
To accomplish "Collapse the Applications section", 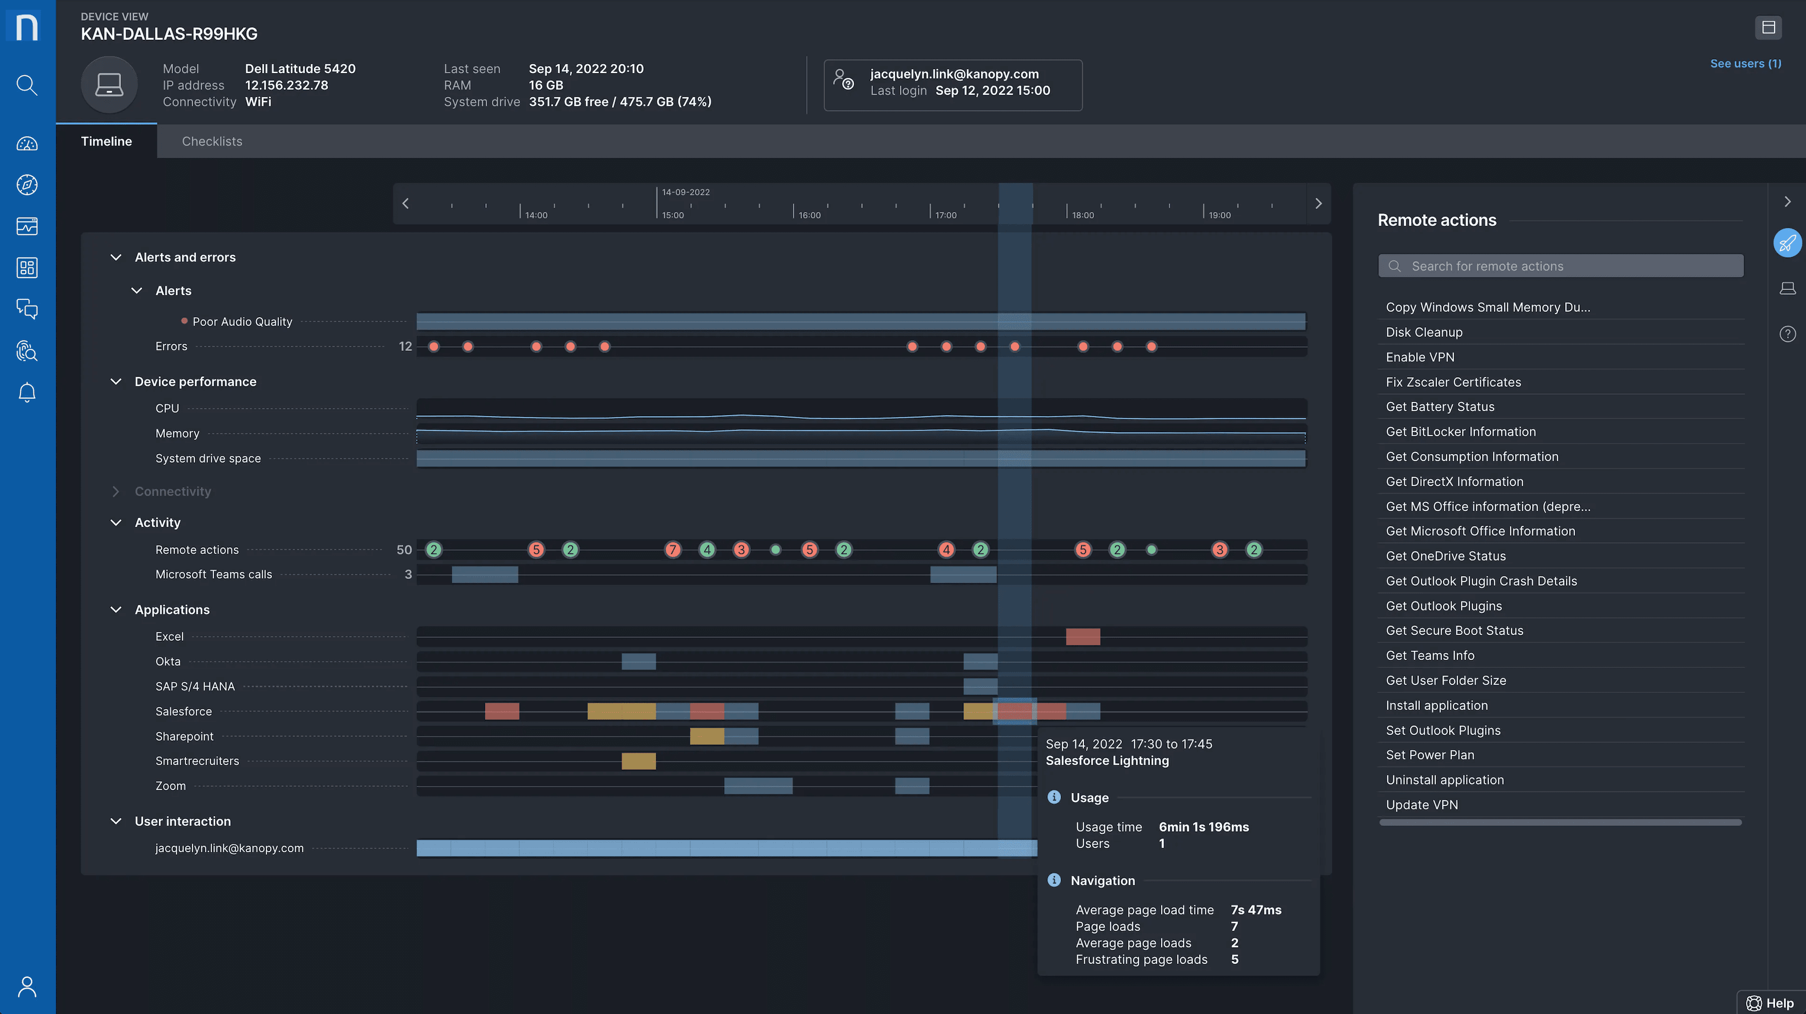I will 116,610.
